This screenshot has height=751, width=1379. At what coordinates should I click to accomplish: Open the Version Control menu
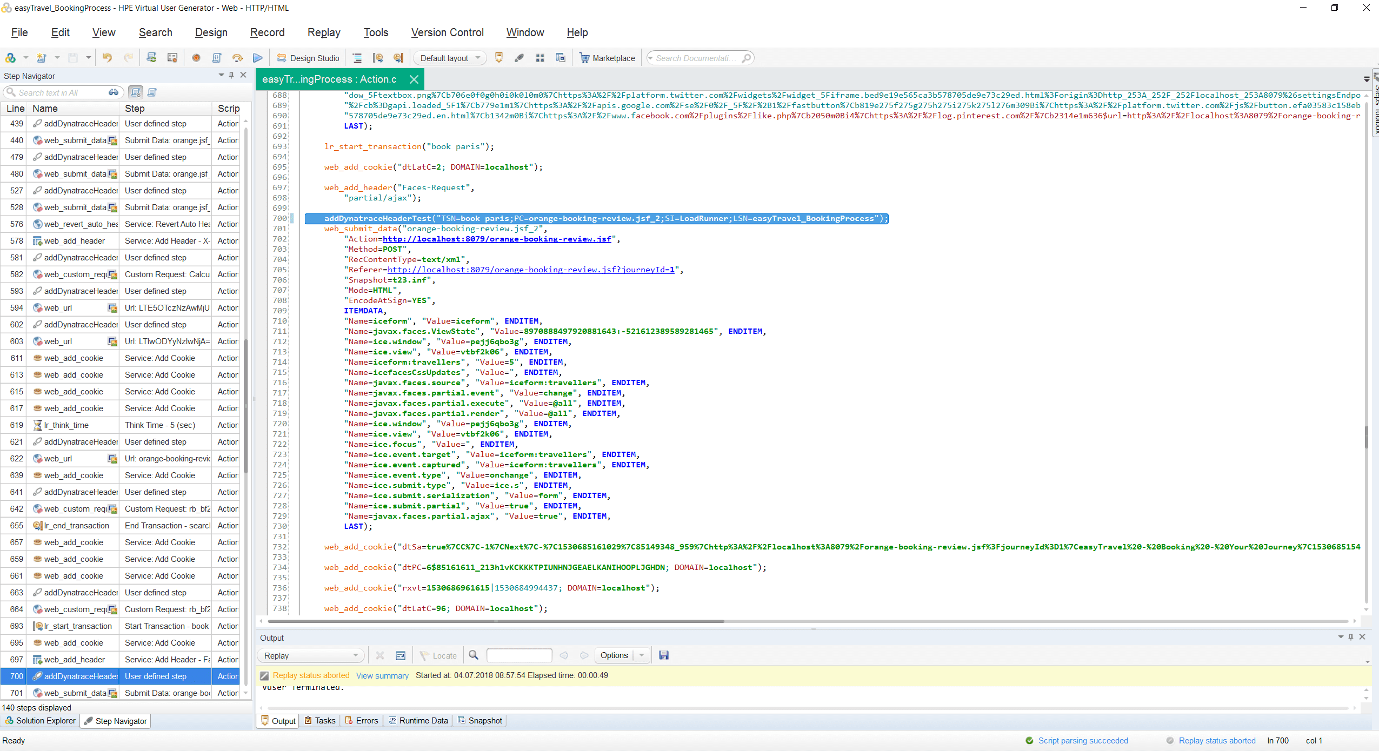[448, 32]
